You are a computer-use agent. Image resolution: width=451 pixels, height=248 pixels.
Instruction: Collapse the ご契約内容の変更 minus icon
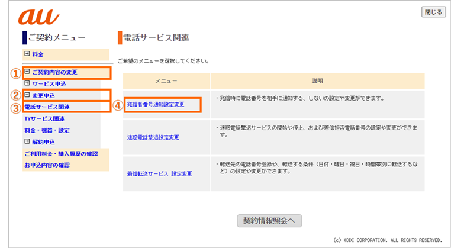point(27,72)
